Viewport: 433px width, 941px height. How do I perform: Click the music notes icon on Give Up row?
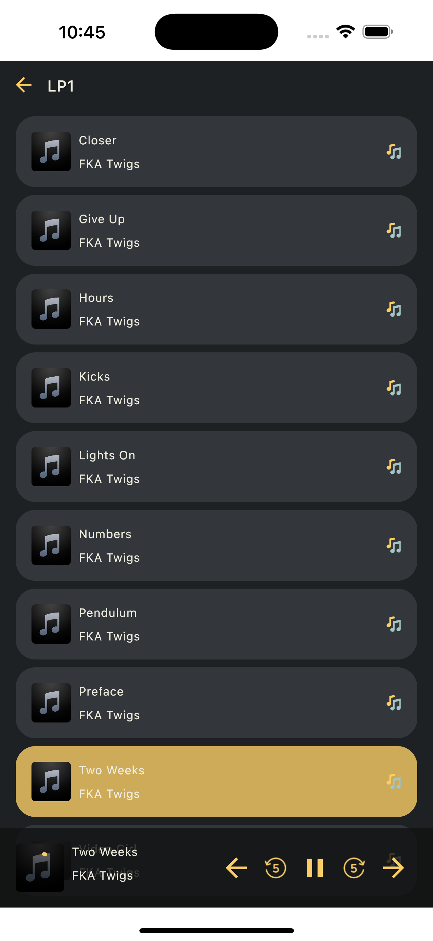(394, 231)
